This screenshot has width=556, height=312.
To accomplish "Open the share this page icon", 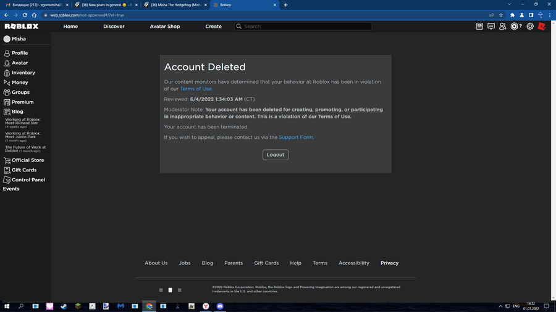I will [x=492, y=15].
